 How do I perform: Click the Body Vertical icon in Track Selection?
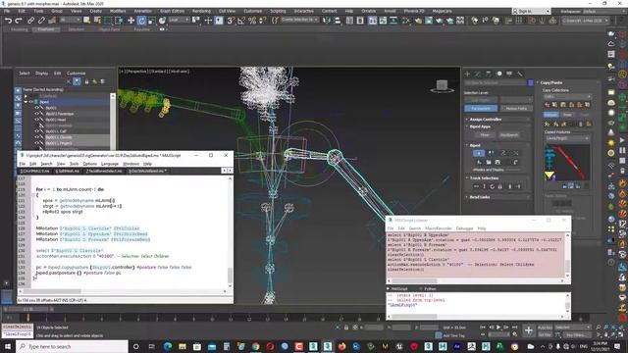484,186
